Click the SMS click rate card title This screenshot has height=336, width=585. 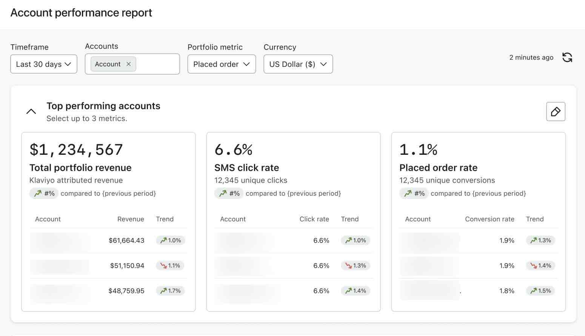click(x=246, y=168)
